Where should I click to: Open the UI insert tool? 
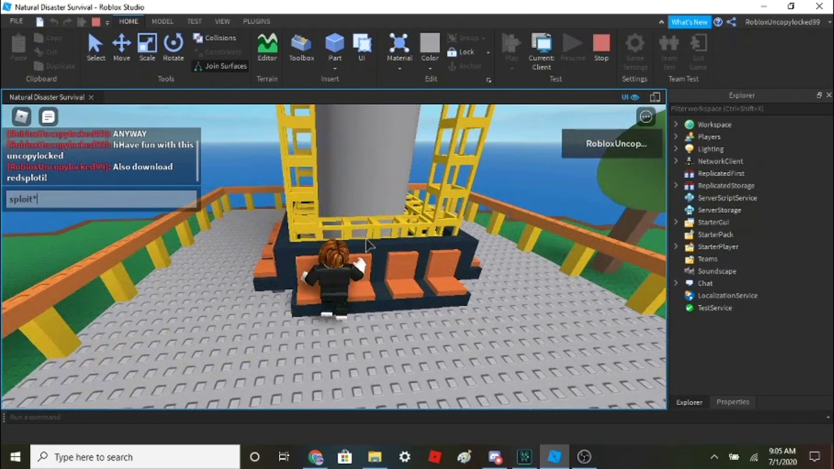click(x=362, y=48)
